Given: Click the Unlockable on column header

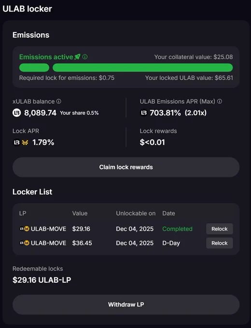Looking at the screenshot, I should pos(136,213).
